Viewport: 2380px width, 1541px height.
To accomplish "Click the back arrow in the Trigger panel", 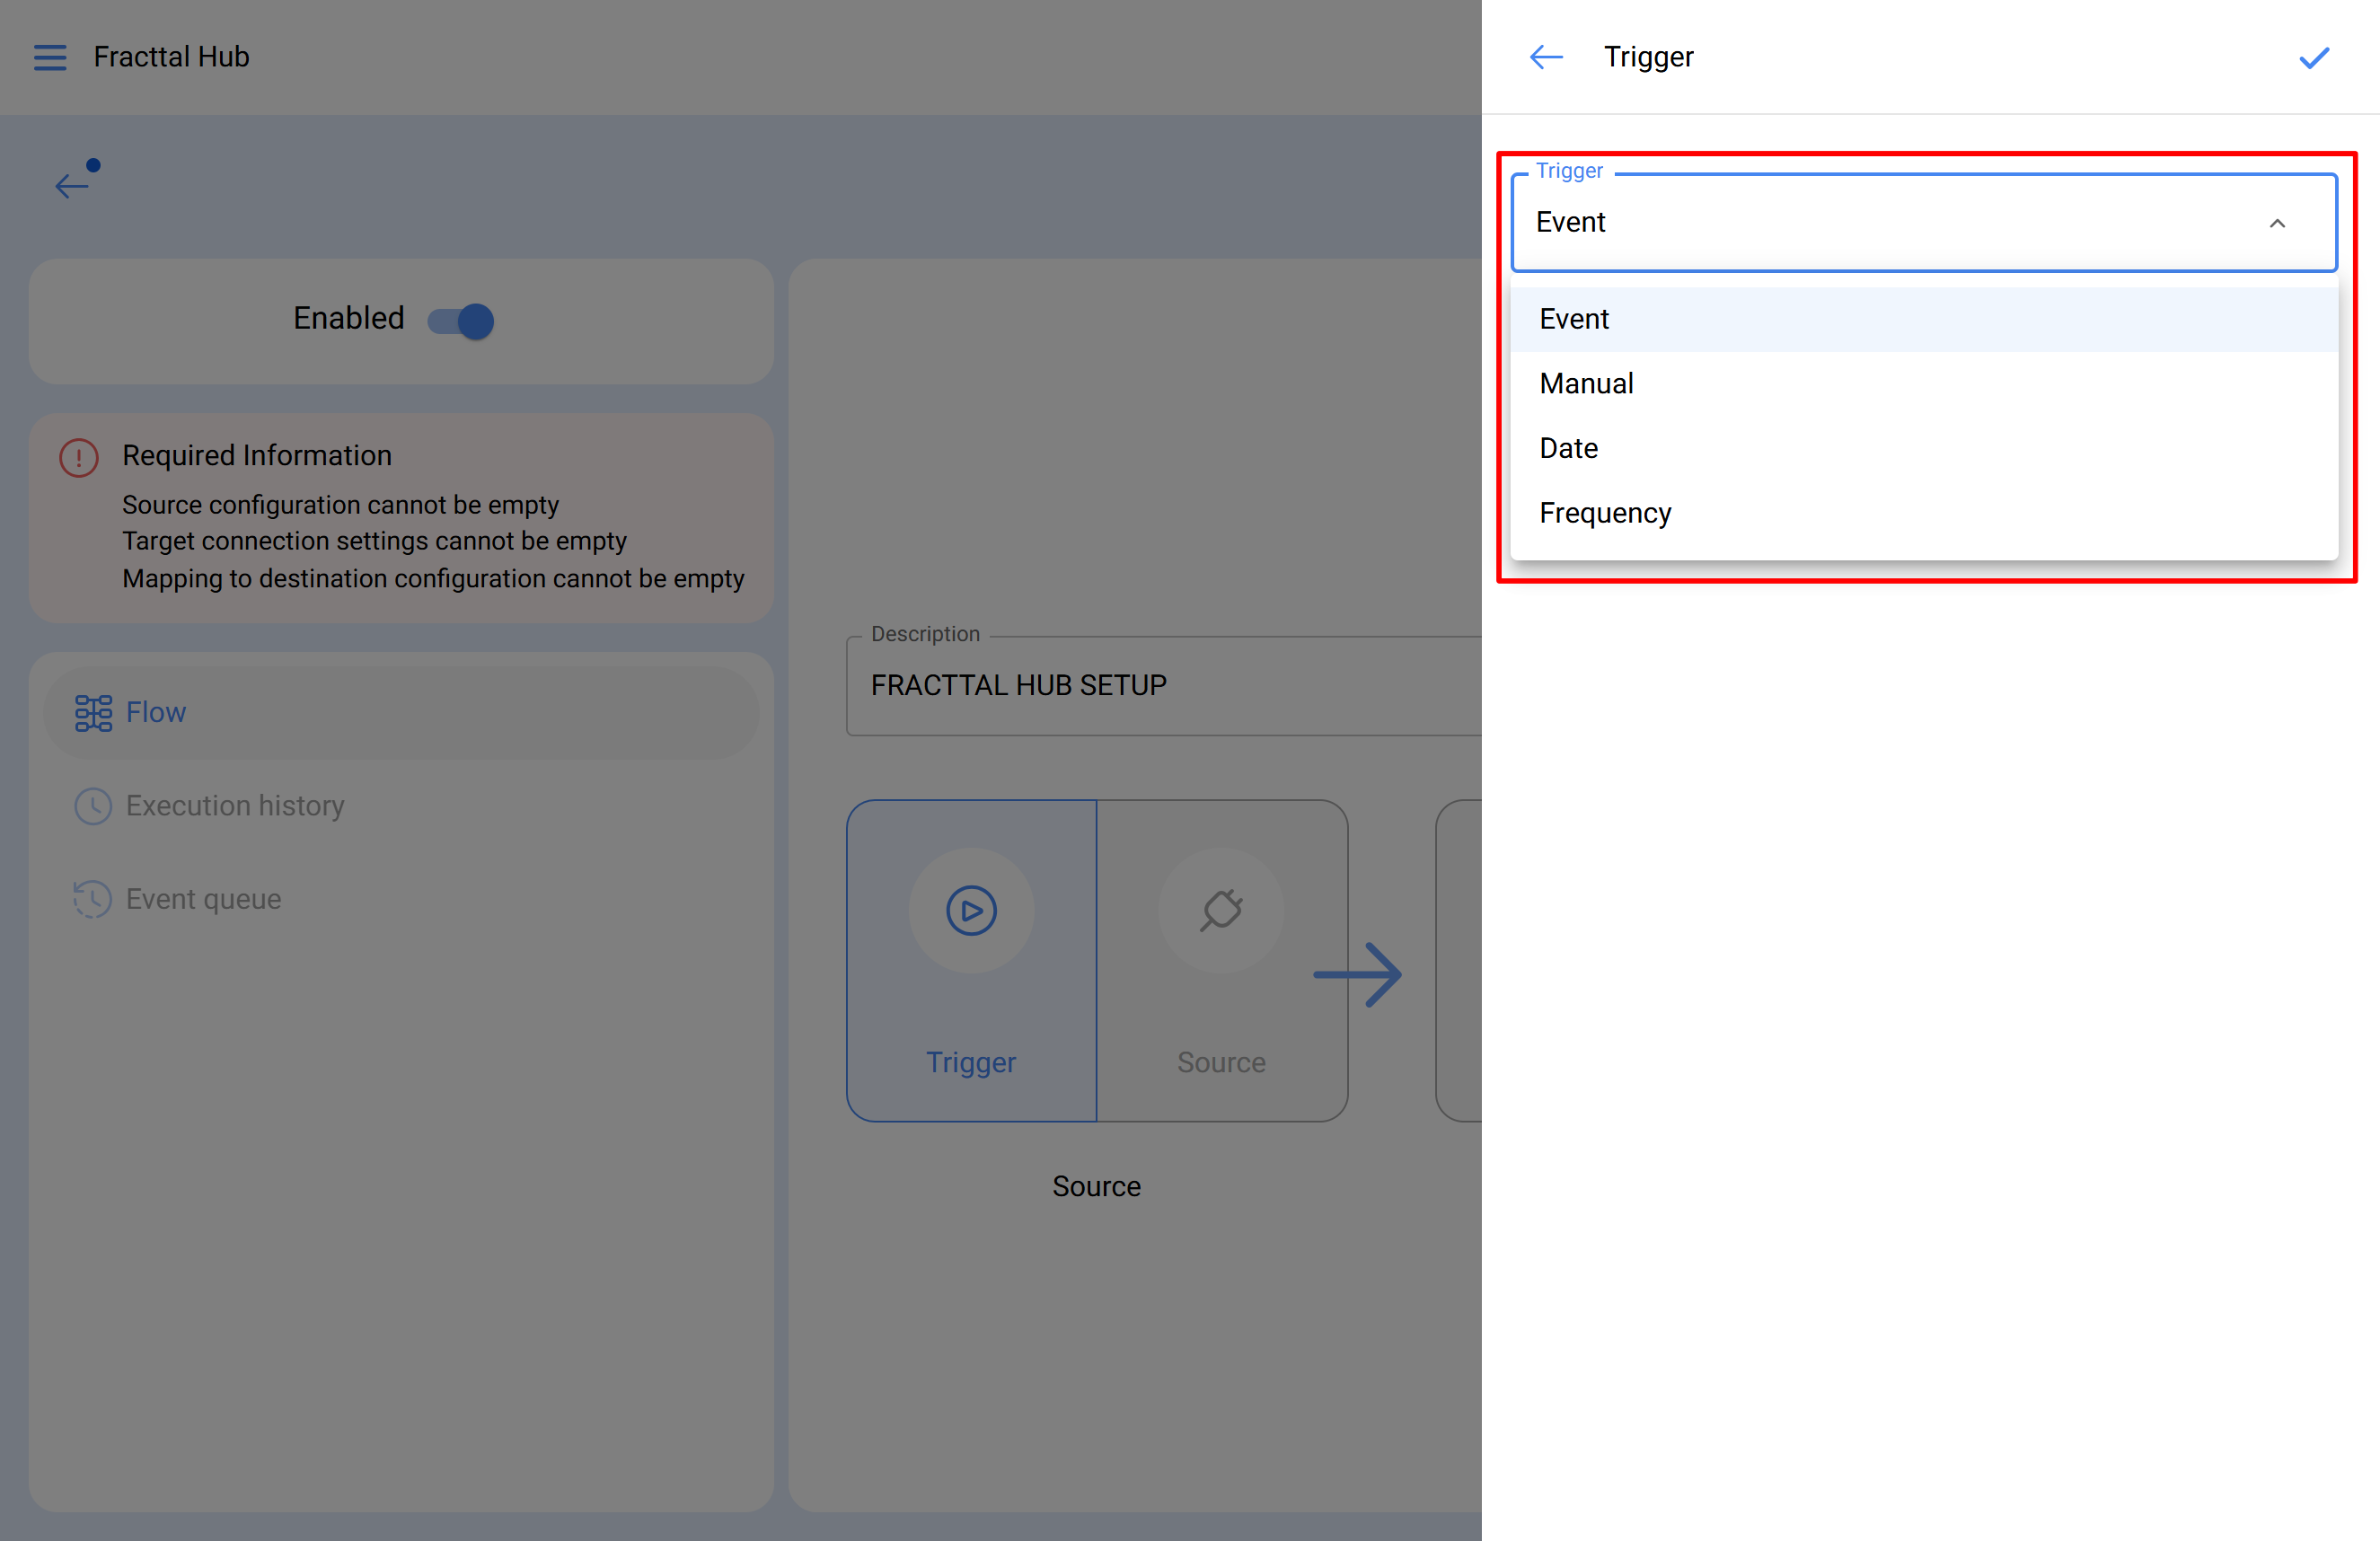I will (x=1545, y=57).
